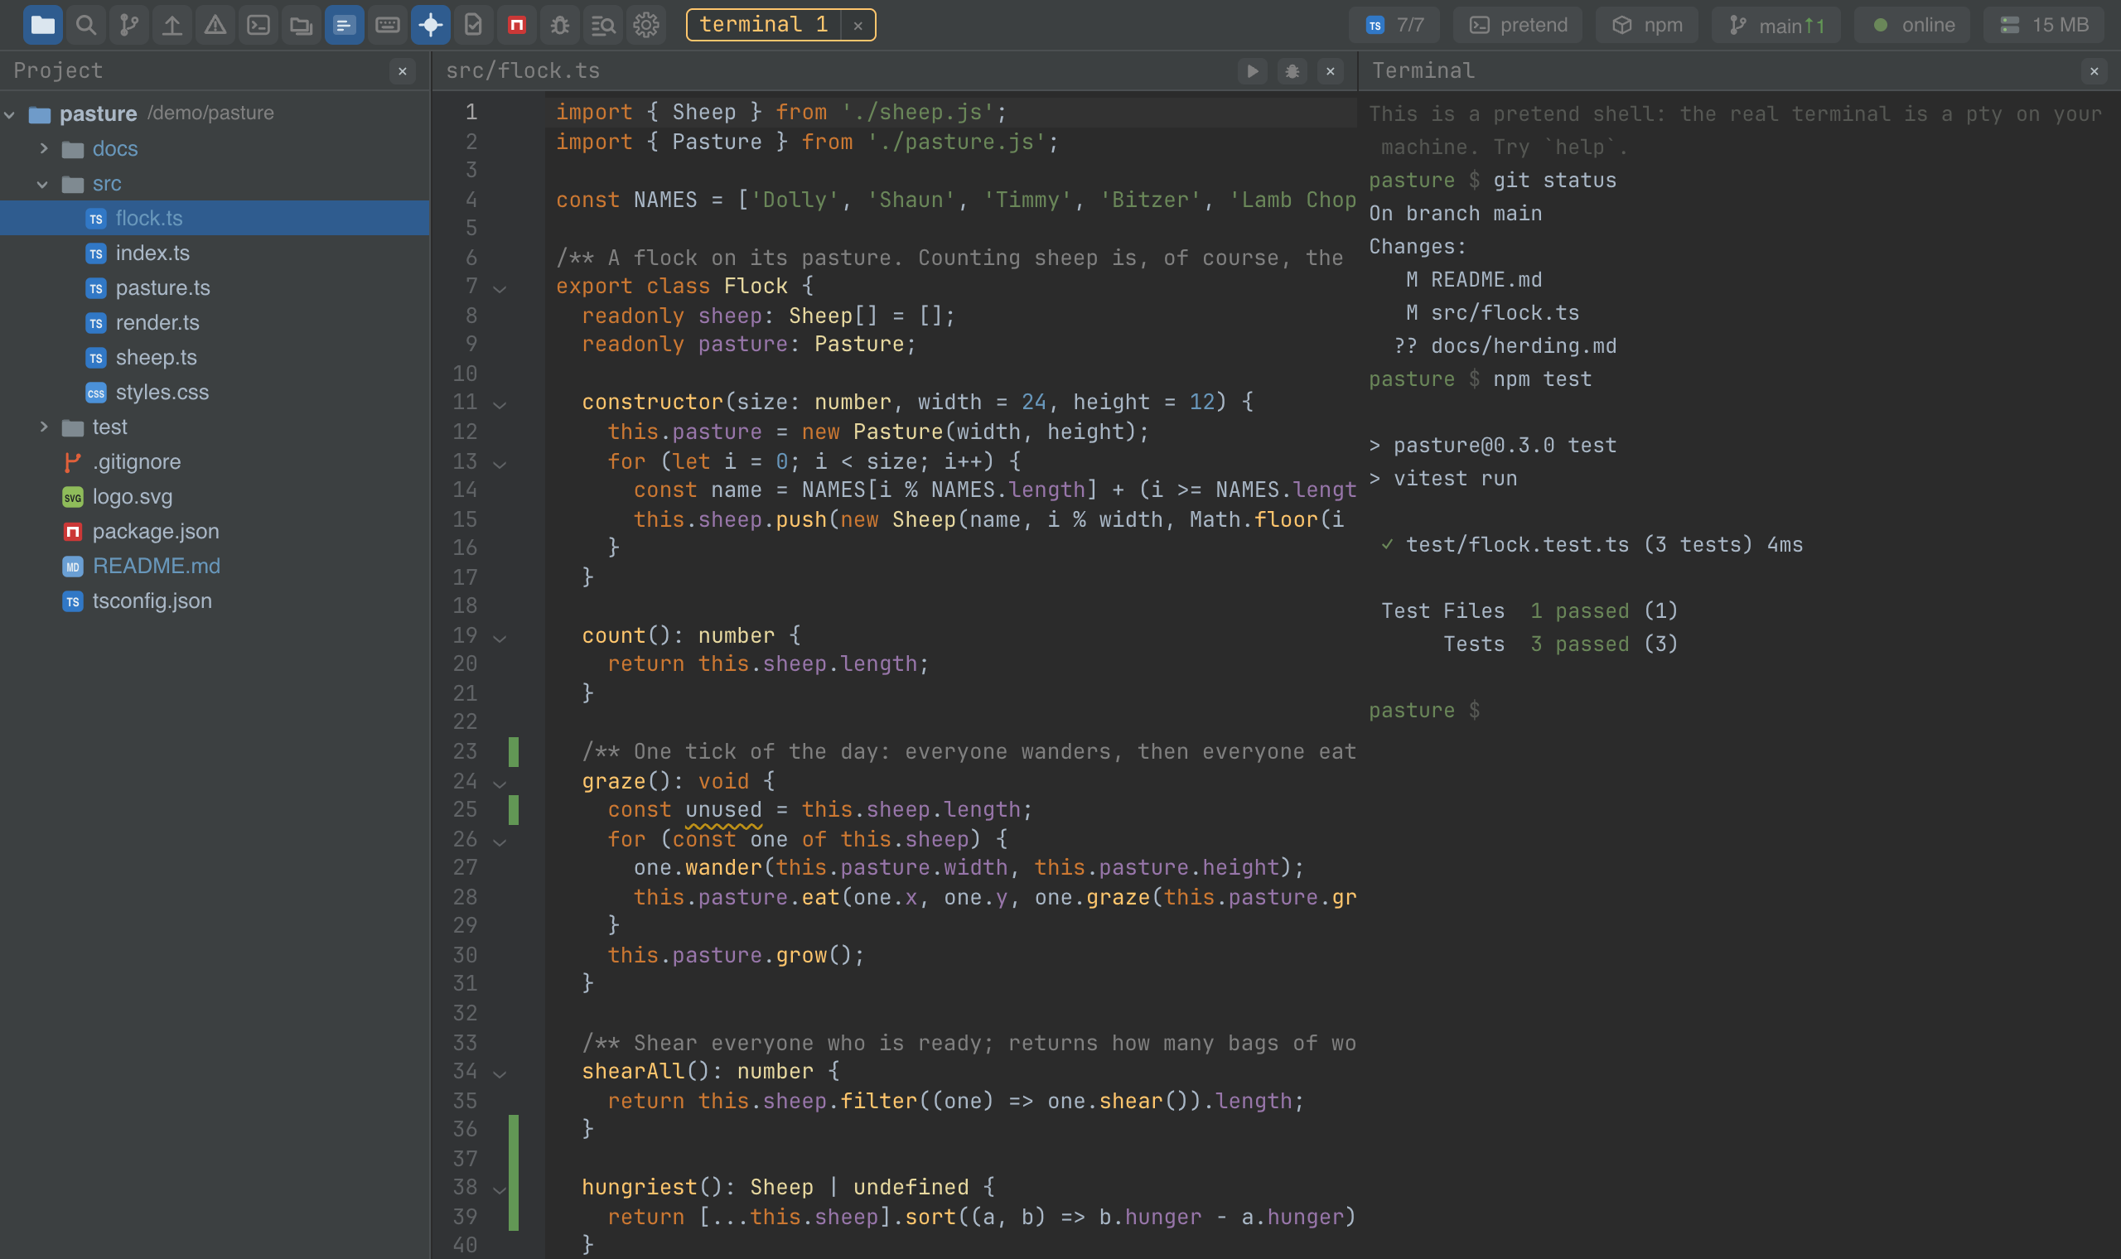Click the stacked folders toolbar icon
The image size is (2121, 1259).
[x=302, y=25]
